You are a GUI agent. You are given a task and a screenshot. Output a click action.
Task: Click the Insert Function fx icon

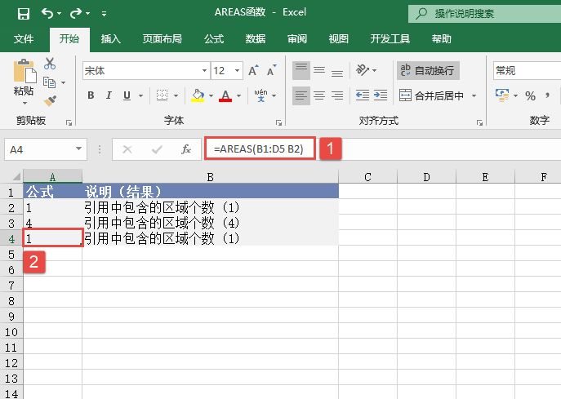click(186, 149)
